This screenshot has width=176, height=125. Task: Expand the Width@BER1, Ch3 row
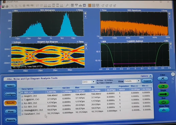tap(22, 110)
